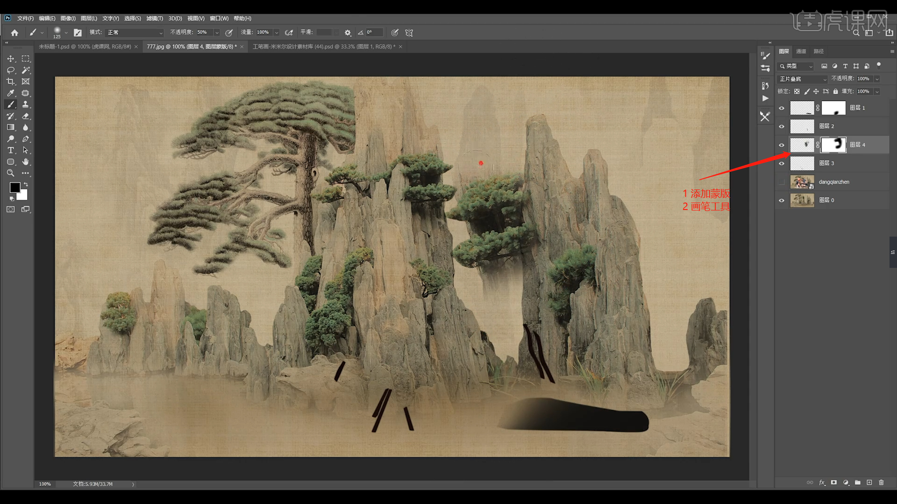This screenshot has height=504, width=897.
Task: Select the Gradient tool
Action: coord(11,127)
